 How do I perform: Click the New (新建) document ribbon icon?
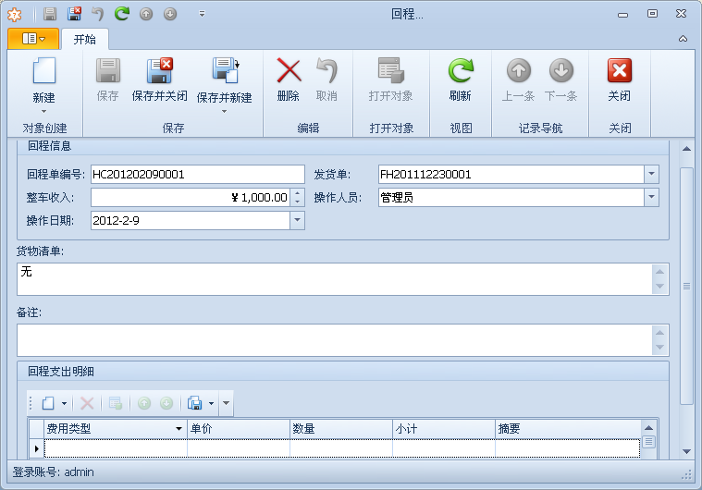pyautogui.click(x=43, y=70)
